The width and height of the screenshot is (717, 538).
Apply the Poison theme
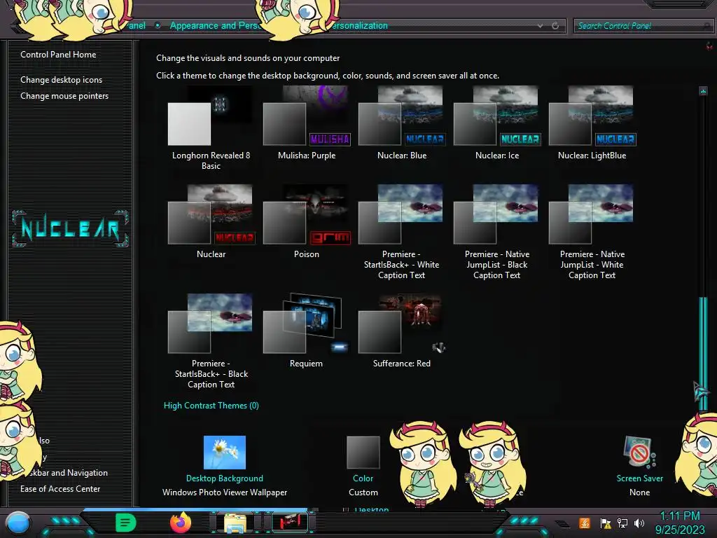click(307, 222)
